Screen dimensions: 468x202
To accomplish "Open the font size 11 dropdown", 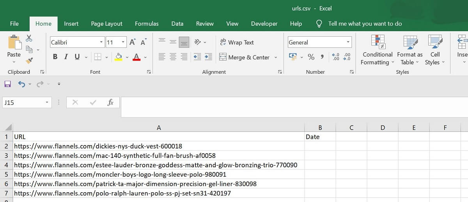I will (x=123, y=42).
